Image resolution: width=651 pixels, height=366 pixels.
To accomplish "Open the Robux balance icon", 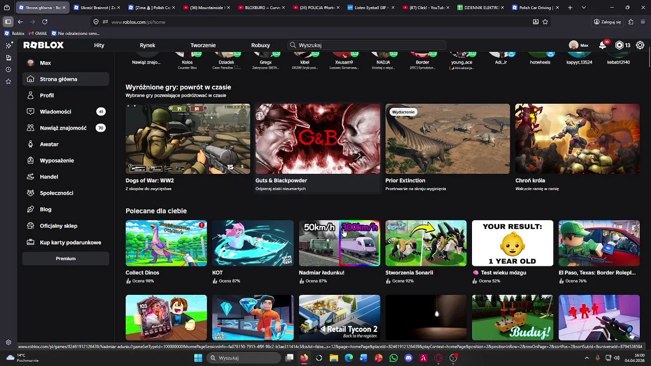I will coord(619,45).
